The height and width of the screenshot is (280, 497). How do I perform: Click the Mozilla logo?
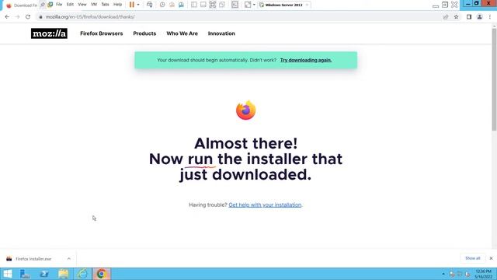click(49, 33)
